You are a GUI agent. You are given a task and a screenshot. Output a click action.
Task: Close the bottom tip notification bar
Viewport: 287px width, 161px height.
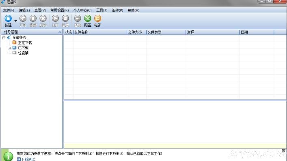[x=284, y=151]
